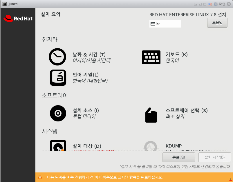Click the 로컬 미디어 text
This screenshot has height=182, width=233.
[84, 116]
